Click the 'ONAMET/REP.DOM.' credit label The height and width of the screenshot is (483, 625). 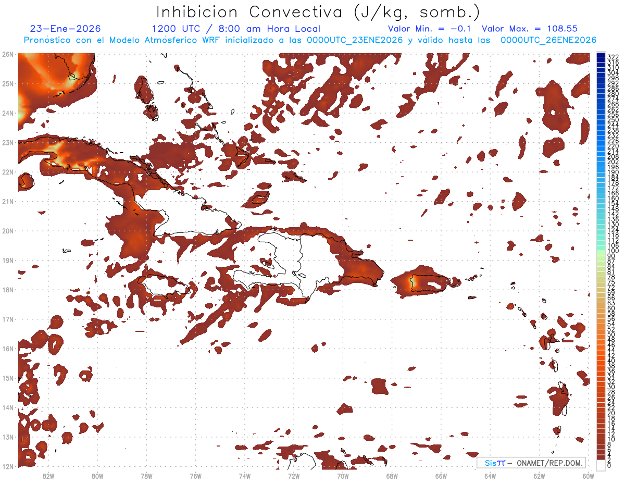[548, 463]
